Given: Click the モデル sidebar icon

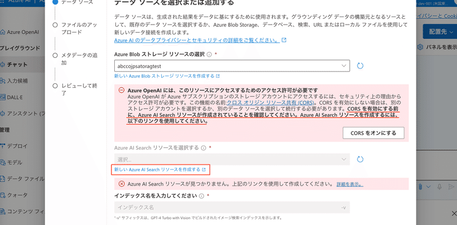Looking at the screenshot, I should coord(3,162).
